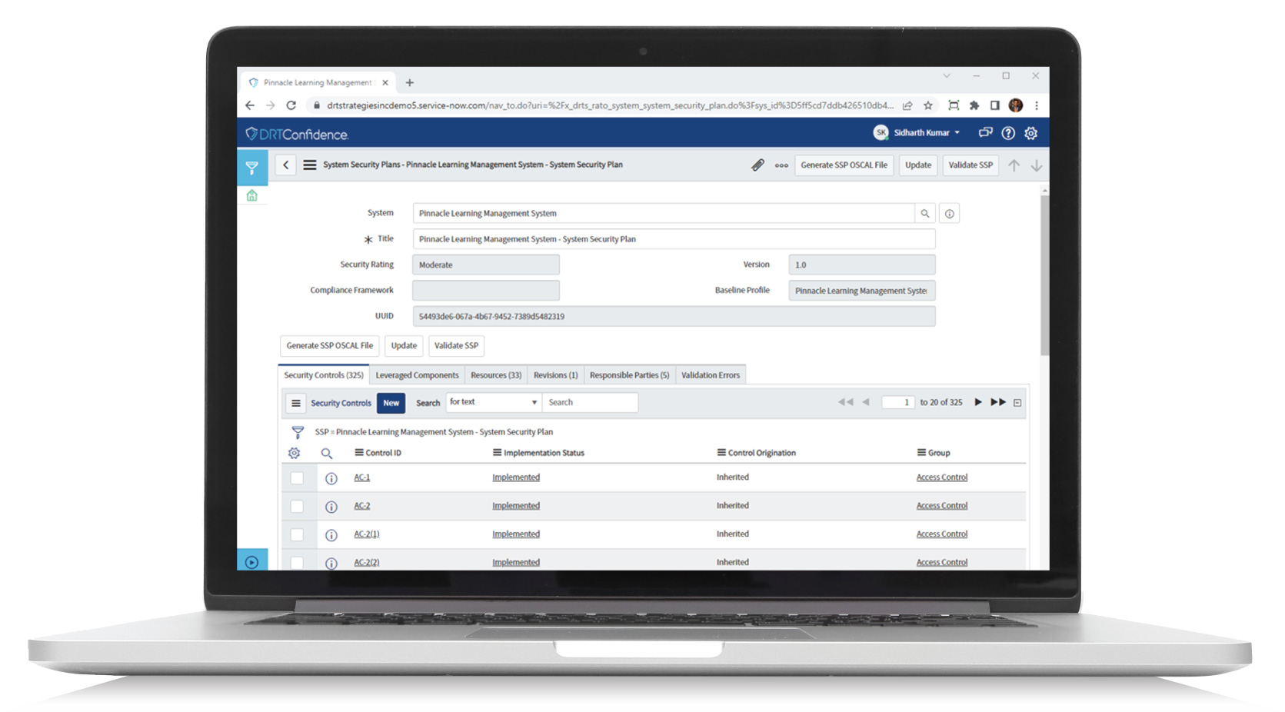Click the play circle icon at sidebar bottom
The height and width of the screenshot is (712, 1285).
click(x=251, y=562)
